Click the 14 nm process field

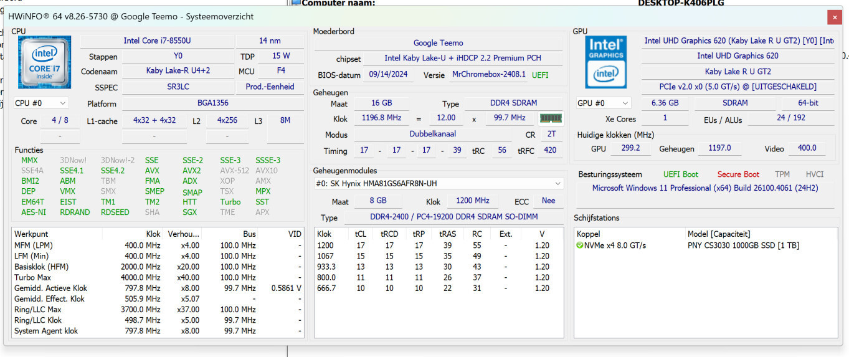point(270,40)
